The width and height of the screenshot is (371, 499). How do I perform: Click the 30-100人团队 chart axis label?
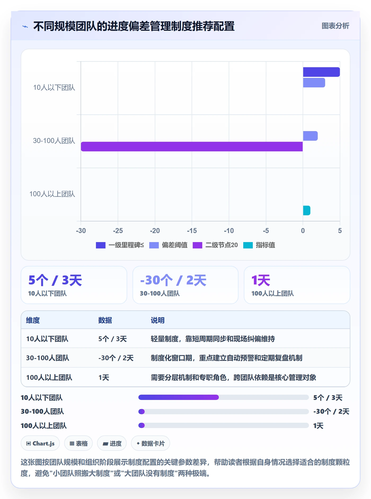coord(54,141)
